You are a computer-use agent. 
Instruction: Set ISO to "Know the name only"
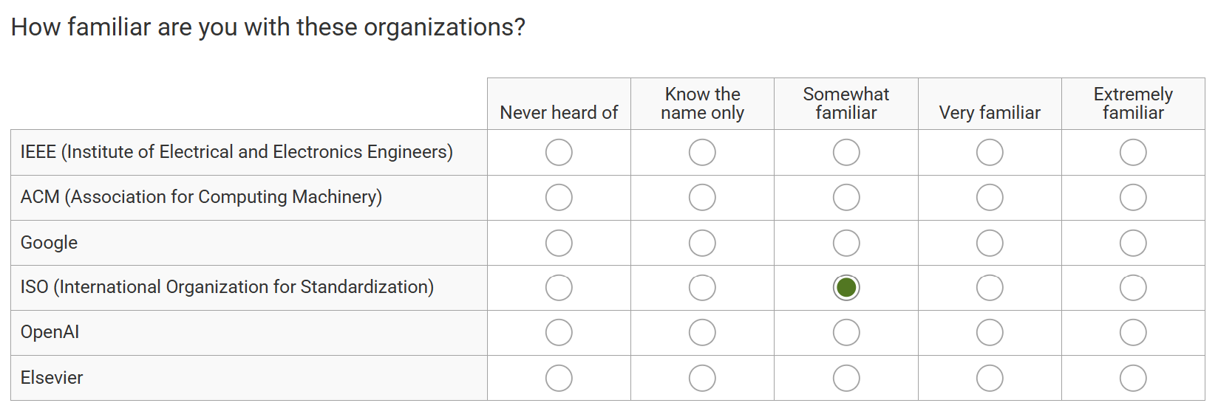pyautogui.click(x=702, y=288)
